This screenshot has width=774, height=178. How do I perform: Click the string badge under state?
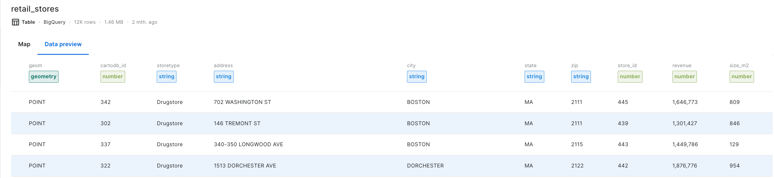coord(534,77)
